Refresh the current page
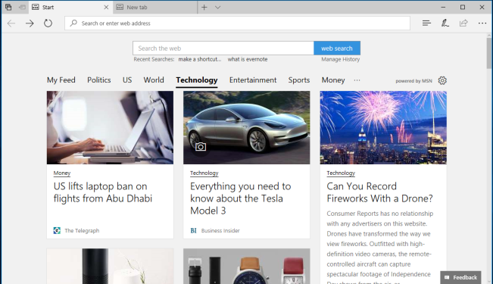The image size is (493, 284). pyautogui.click(x=48, y=23)
